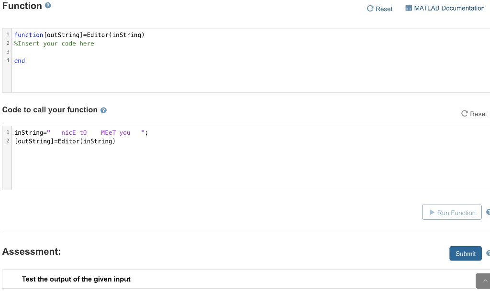Open help for Code to call your function

(x=103, y=110)
